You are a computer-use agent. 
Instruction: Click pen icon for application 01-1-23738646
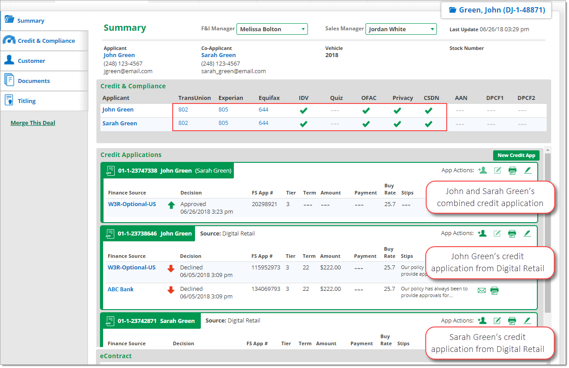tap(527, 233)
